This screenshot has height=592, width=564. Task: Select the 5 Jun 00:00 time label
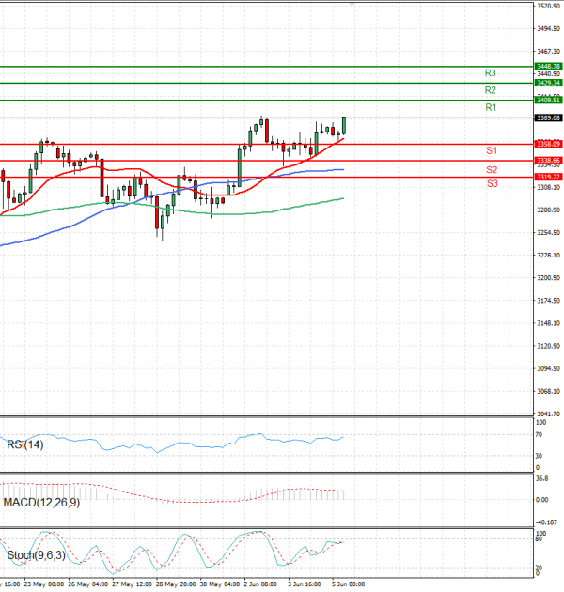pos(346,584)
